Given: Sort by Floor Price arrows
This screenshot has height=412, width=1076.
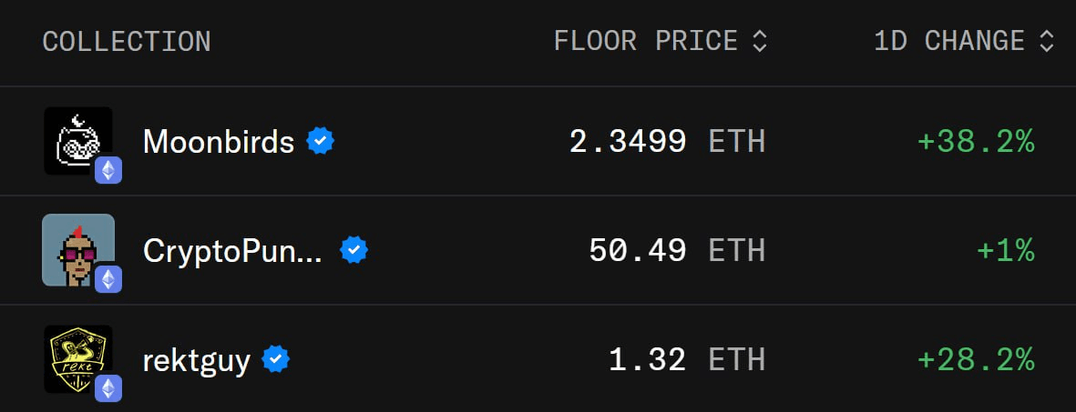Looking at the screenshot, I should pyautogui.click(x=759, y=42).
